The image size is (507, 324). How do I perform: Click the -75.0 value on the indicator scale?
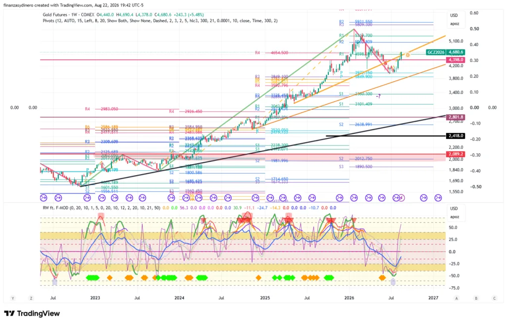point(454,288)
